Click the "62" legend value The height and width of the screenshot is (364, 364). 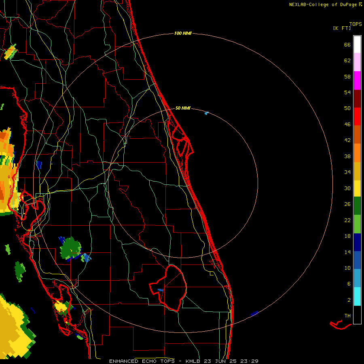[x=347, y=61]
